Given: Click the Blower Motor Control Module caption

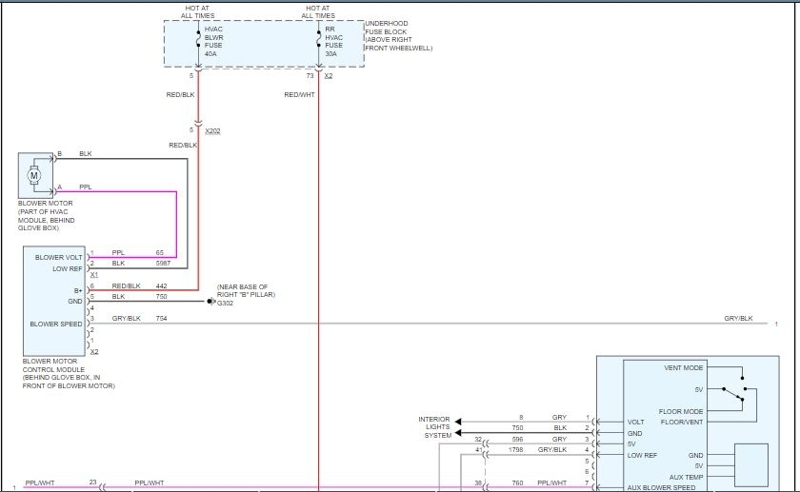Looking at the screenshot, I should click(67, 374).
